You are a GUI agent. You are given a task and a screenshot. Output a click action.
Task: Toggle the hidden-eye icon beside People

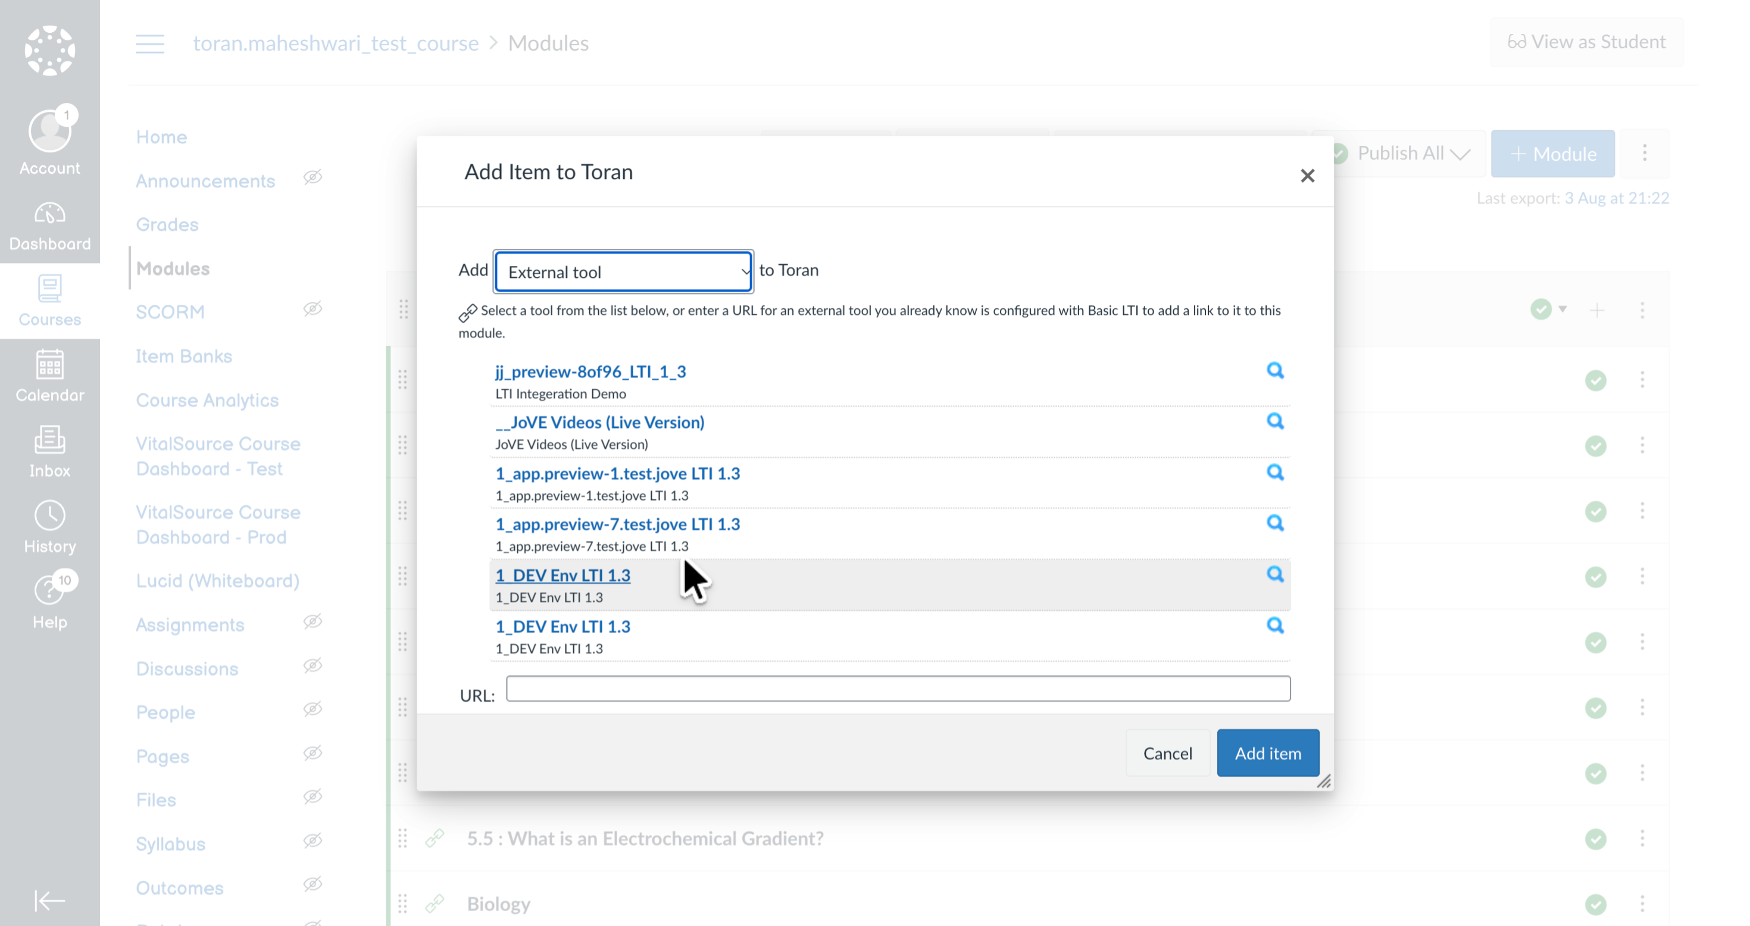312,709
